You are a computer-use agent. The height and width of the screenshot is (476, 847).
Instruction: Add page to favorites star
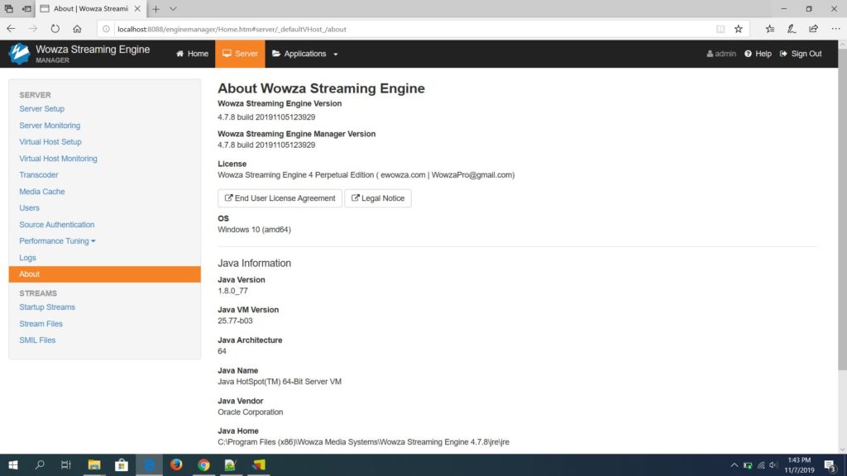pyautogui.click(x=739, y=29)
